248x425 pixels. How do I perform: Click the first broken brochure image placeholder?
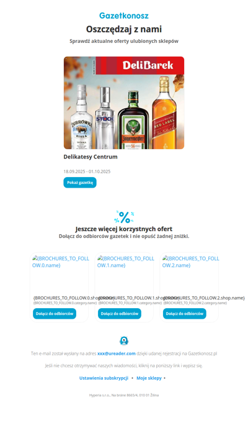coord(61,262)
